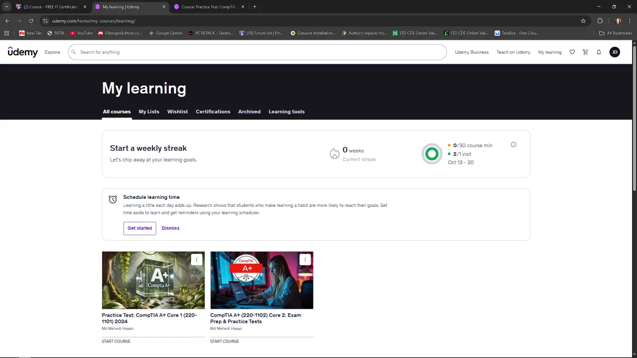Open the Core 1 jungle cube course thumbnail
This screenshot has width=637, height=358.
tap(153, 280)
